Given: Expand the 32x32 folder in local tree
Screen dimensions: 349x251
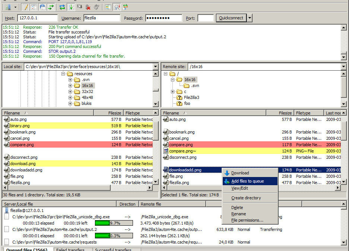Looking at the screenshot, I should pos(70,91).
